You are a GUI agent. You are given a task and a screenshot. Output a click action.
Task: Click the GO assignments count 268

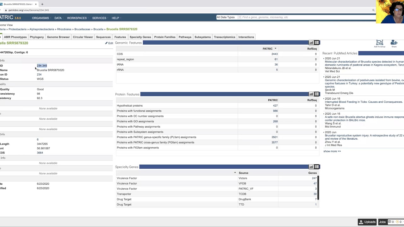click(x=276, y=121)
